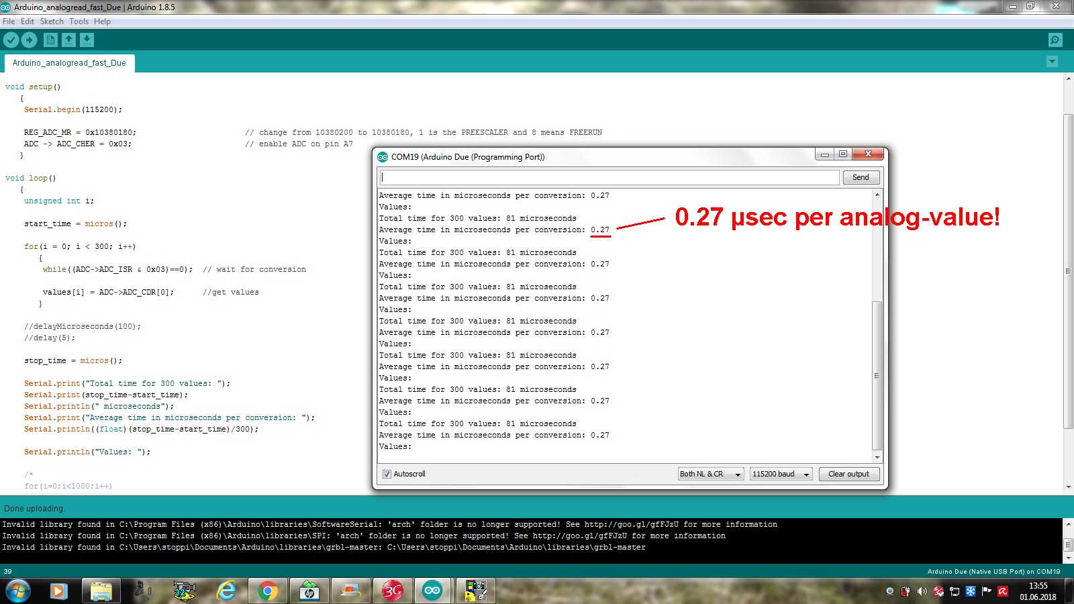
Task: Click the '//delayMicroseconds(100);' commented line
Action: [83, 326]
